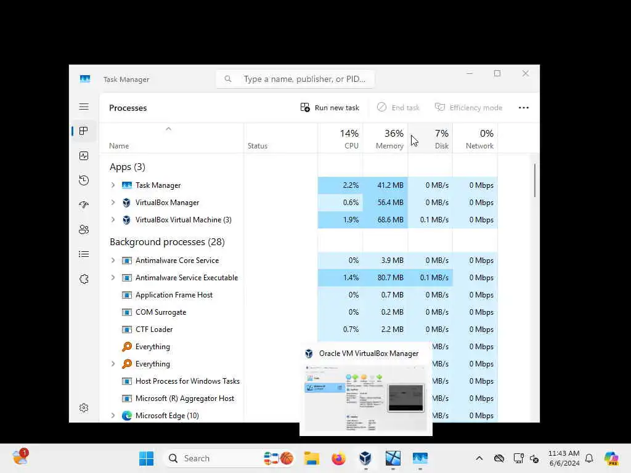Open Task Manager settings gear
Viewport: 631px width, 473px height.
click(x=84, y=408)
